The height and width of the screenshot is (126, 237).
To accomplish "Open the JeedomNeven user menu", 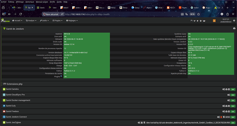I will click(226, 22).
